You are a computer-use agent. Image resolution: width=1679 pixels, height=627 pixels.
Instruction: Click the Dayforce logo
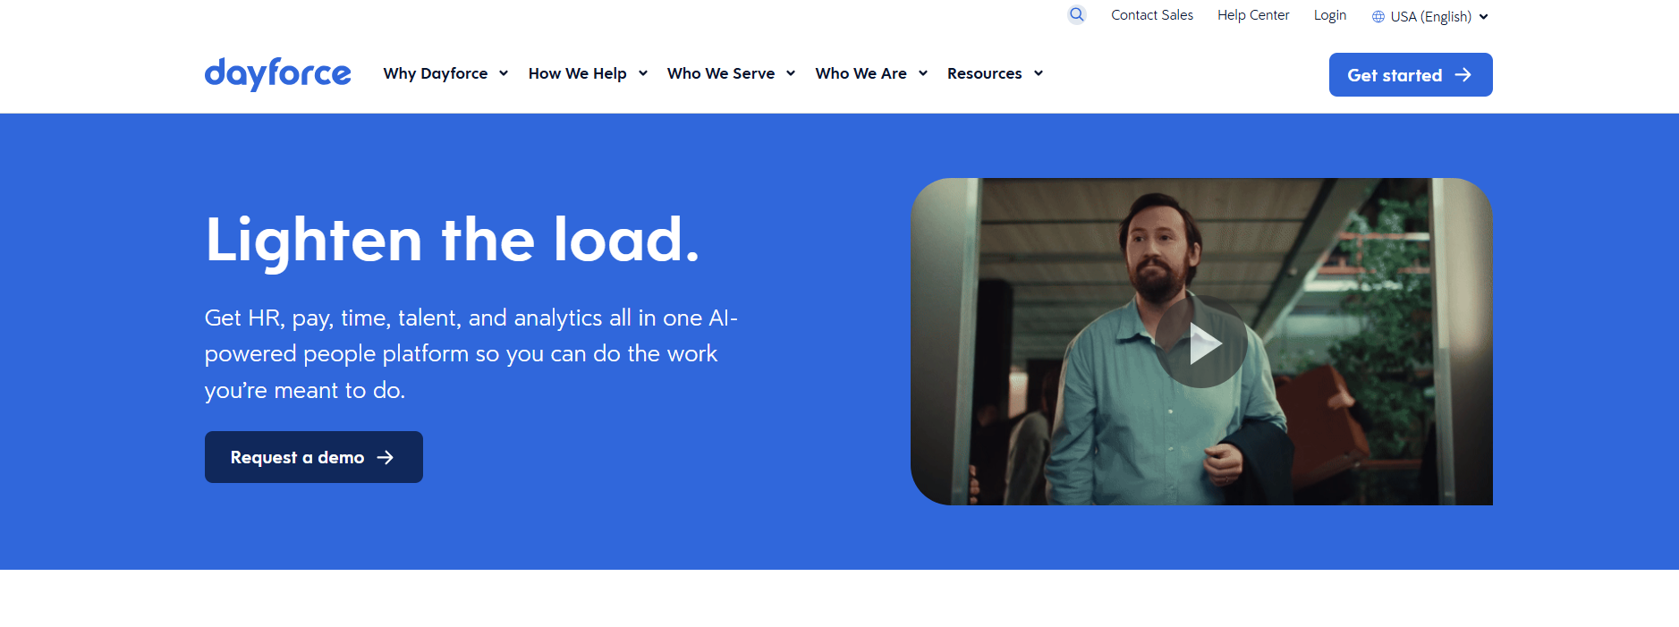[277, 73]
